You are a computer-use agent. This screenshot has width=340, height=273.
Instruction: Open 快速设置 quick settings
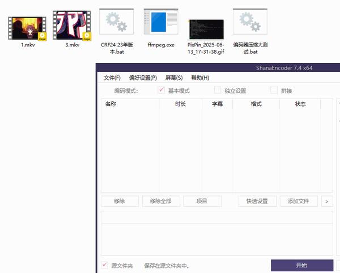(x=257, y=201)
